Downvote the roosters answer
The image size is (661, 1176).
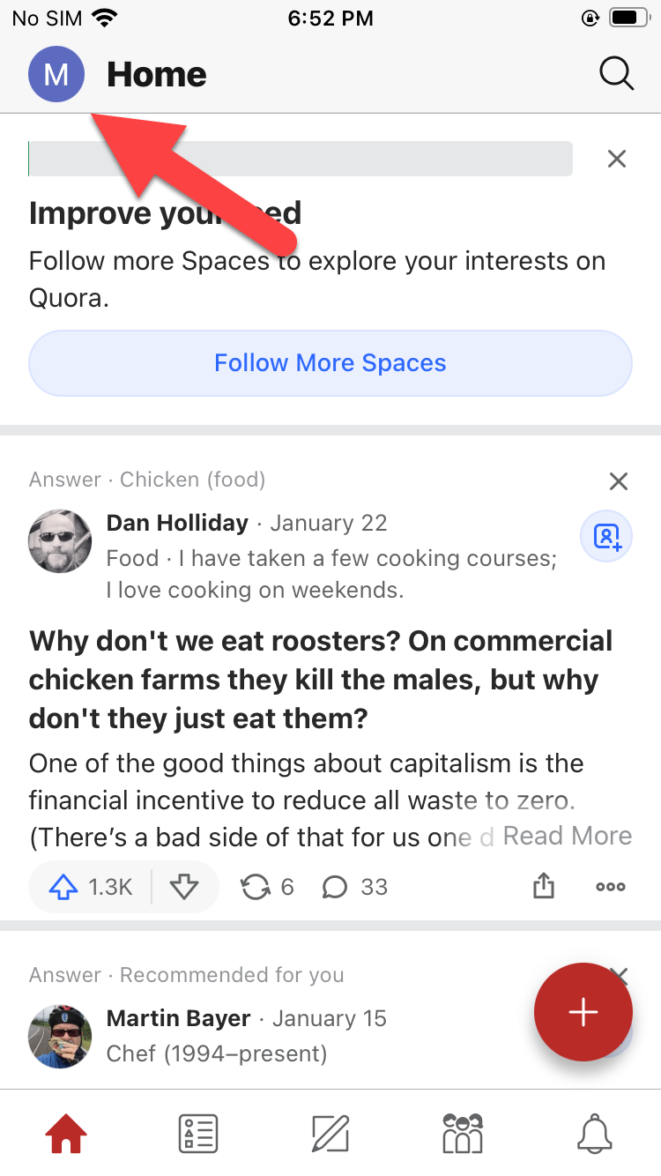point(184,887)
